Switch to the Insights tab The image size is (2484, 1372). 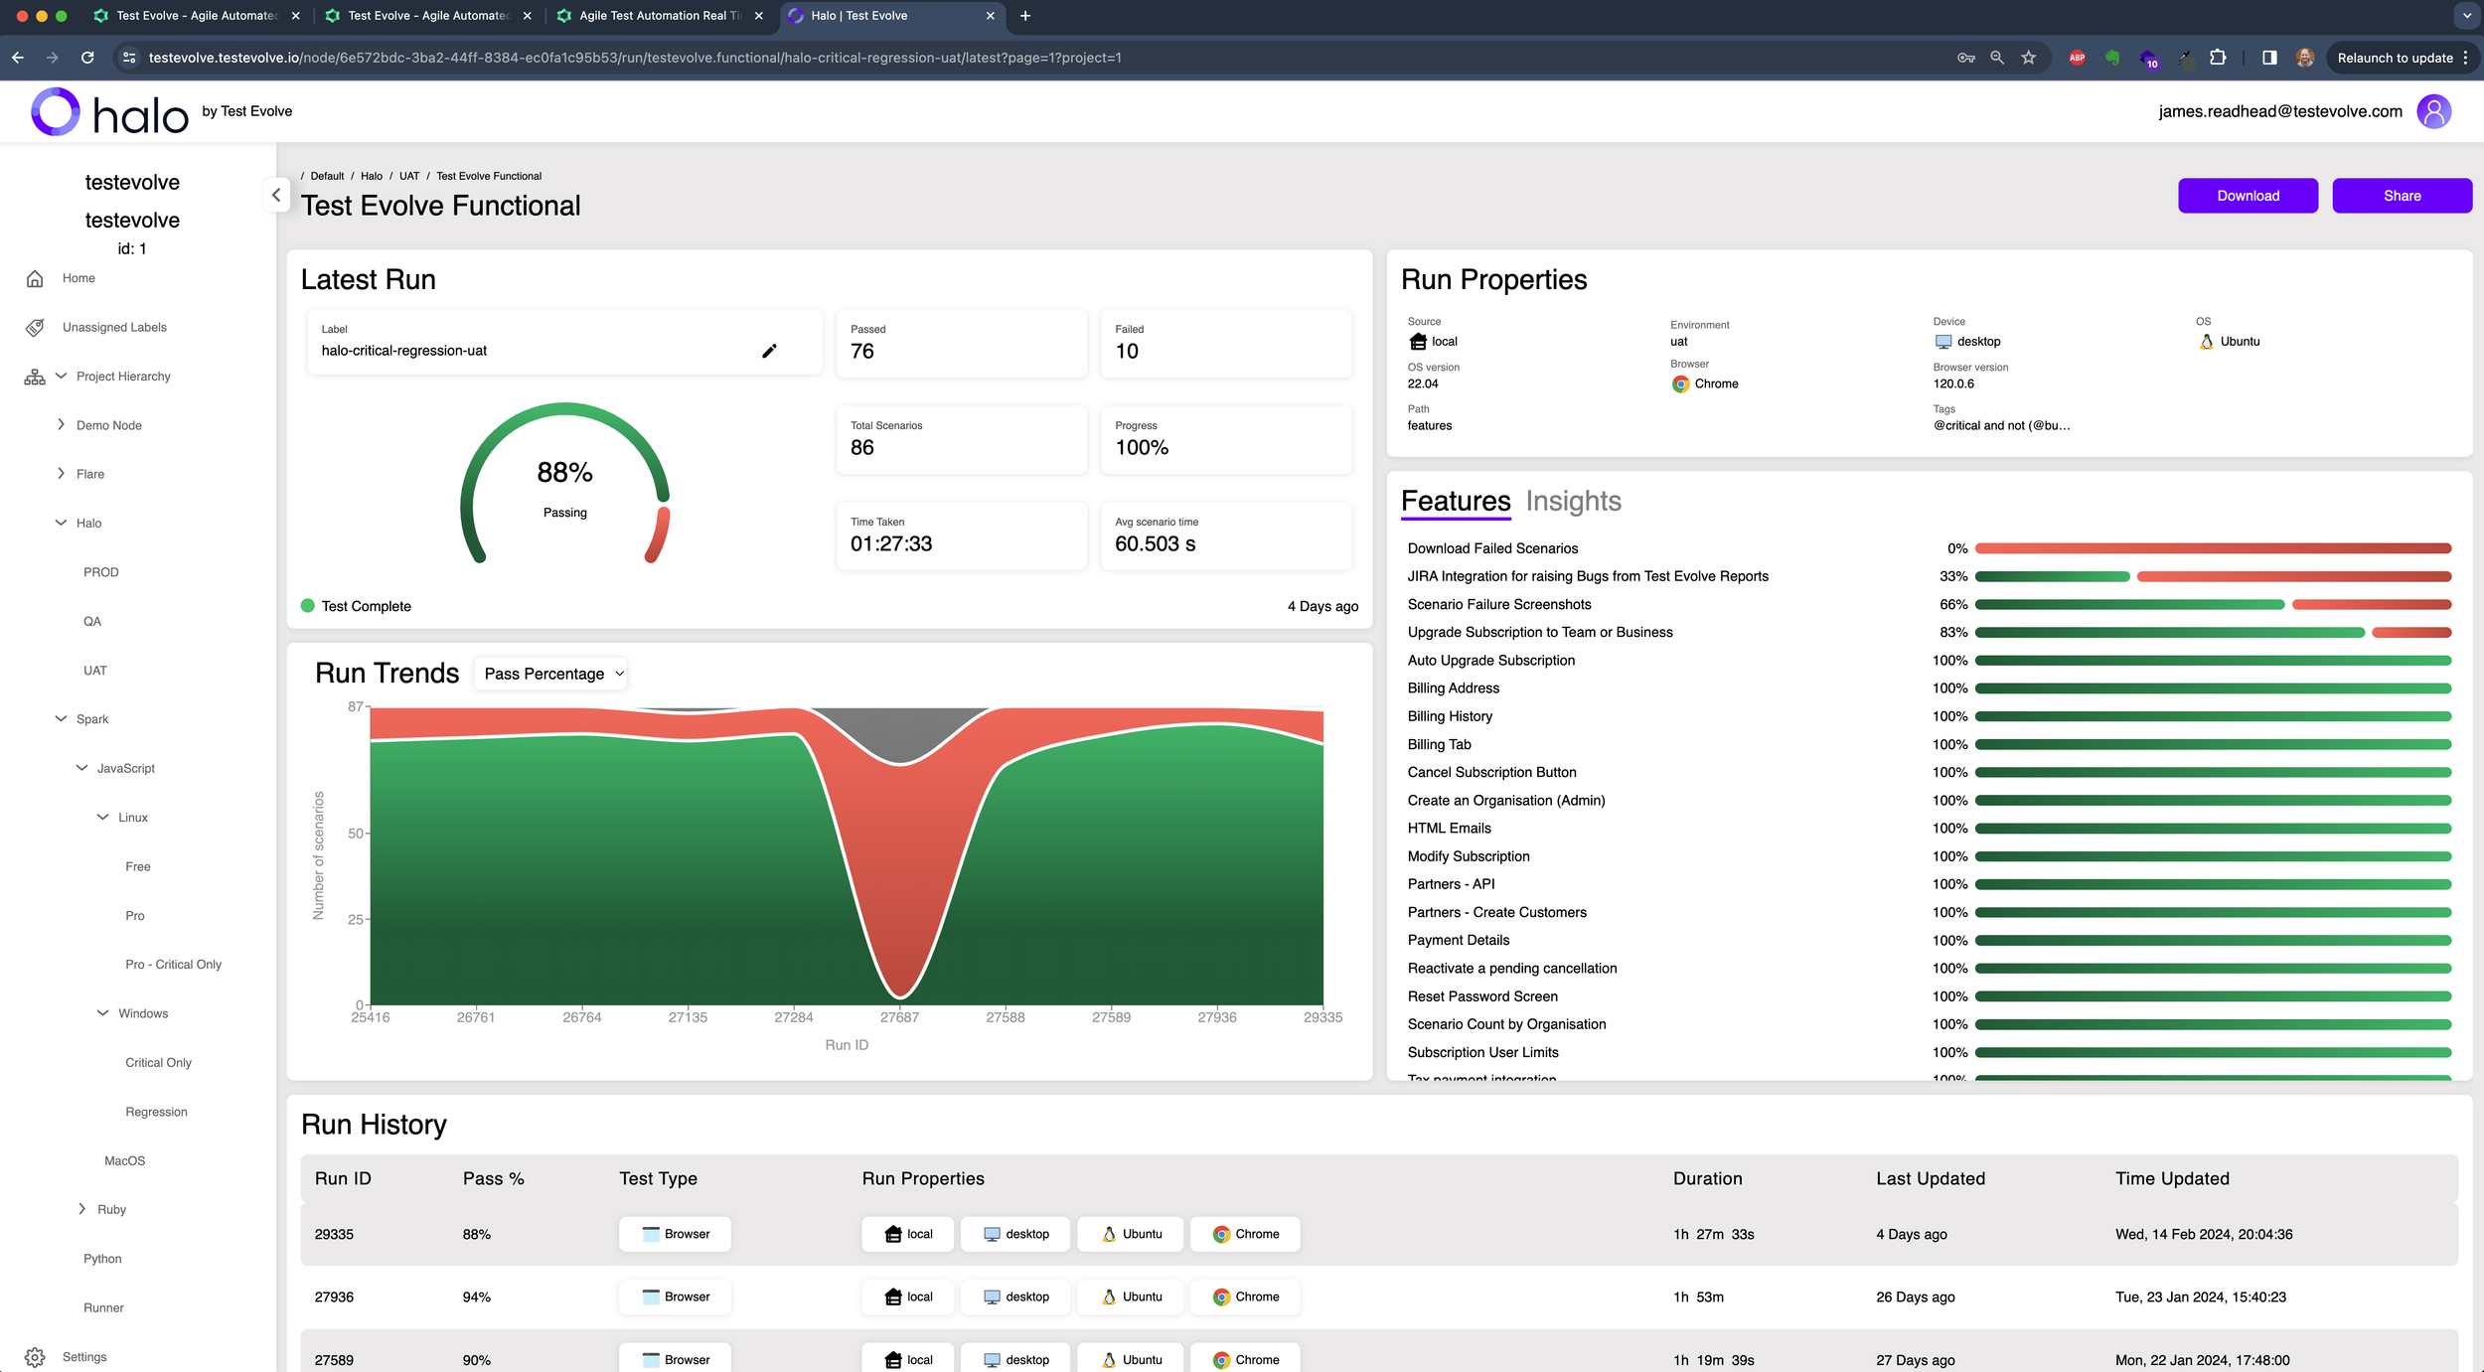1574,502
